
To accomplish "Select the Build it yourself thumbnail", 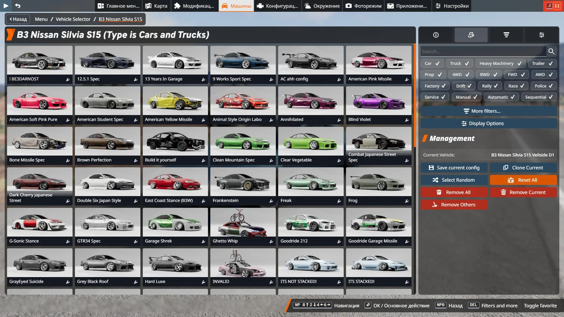I will [175, 141].
